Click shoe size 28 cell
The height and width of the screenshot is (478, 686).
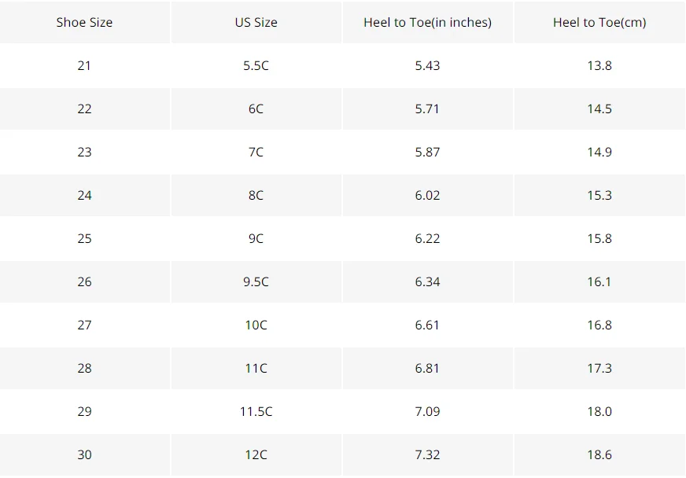pos(84,368)
